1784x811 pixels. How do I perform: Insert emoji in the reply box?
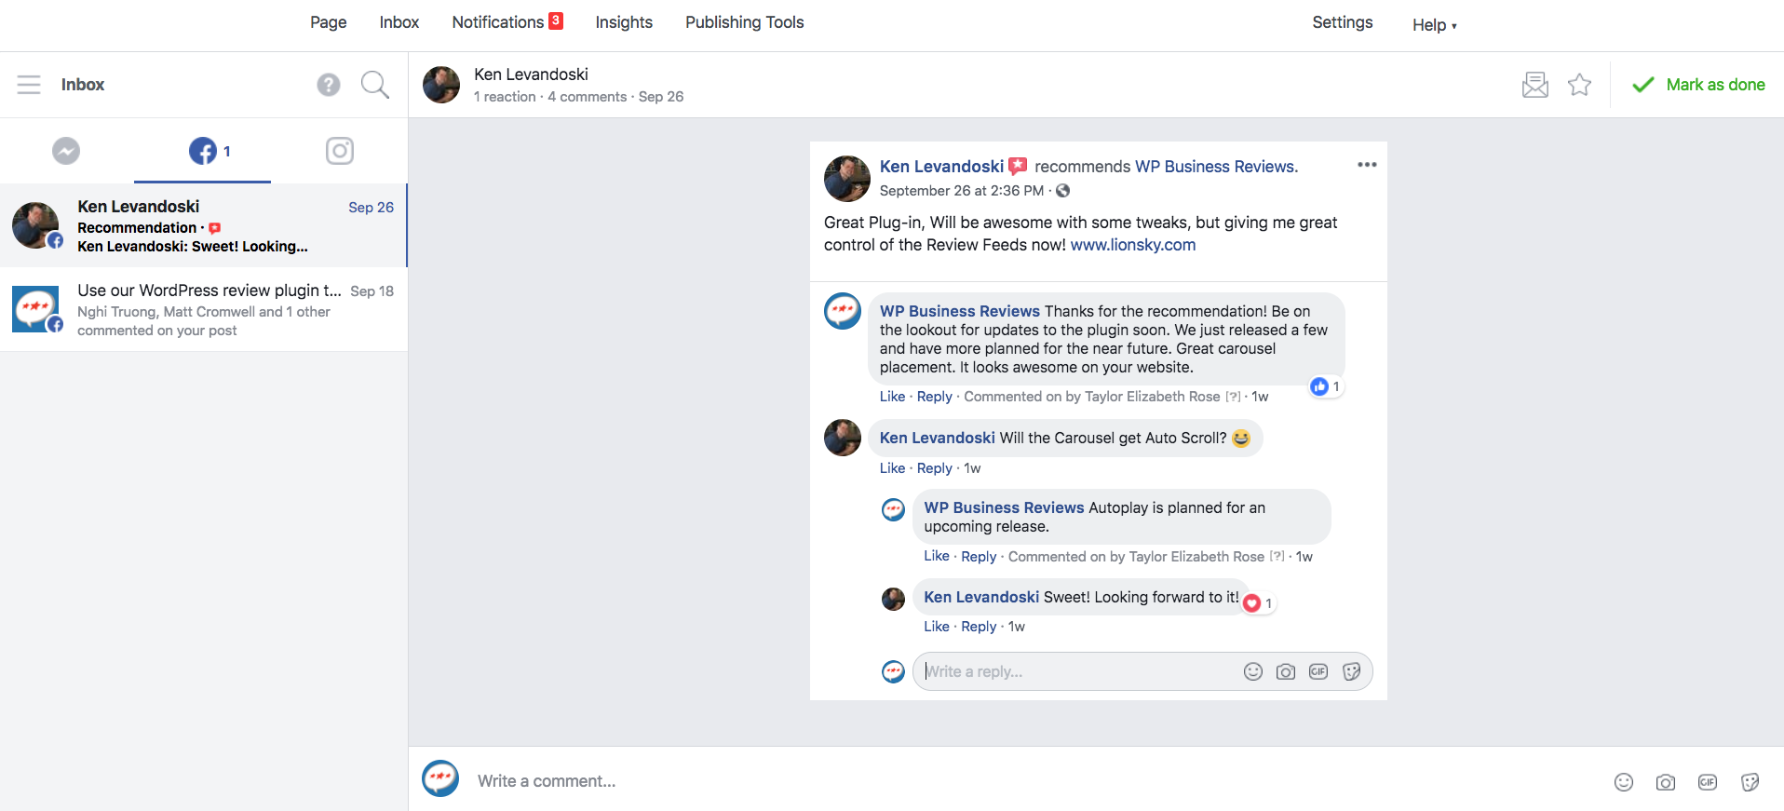click(1253, 671)
